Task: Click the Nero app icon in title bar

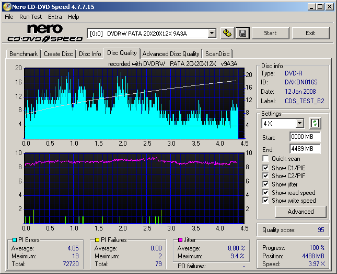Action: pos(7,7)
